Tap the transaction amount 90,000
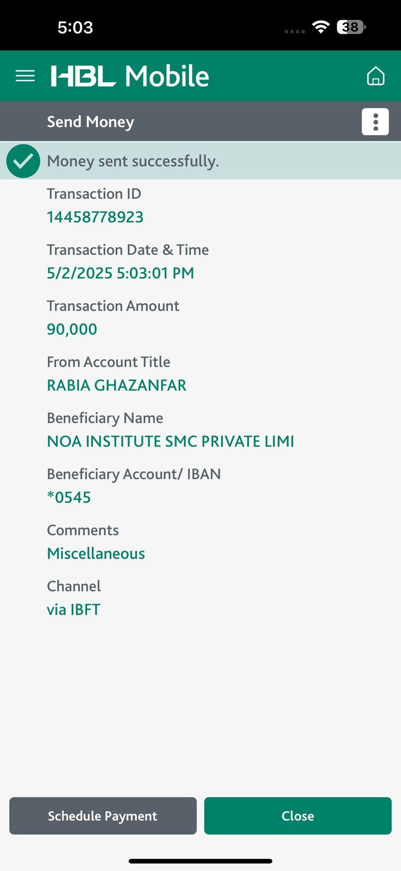 click(72, 329)
